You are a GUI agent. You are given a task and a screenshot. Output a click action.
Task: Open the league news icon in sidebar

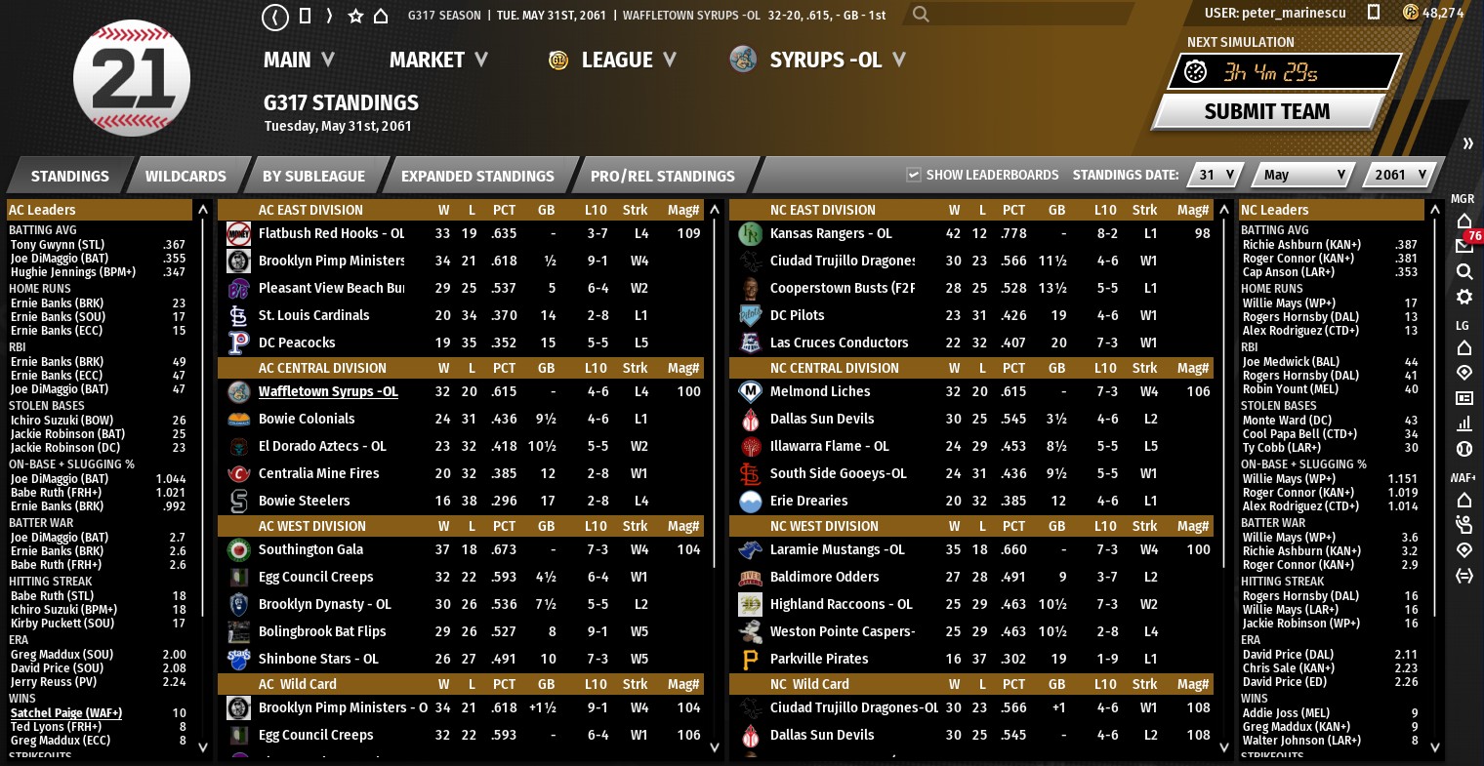[x=1463, y=398]
